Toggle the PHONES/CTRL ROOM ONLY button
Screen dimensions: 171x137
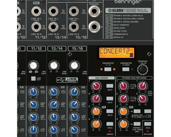137,124
